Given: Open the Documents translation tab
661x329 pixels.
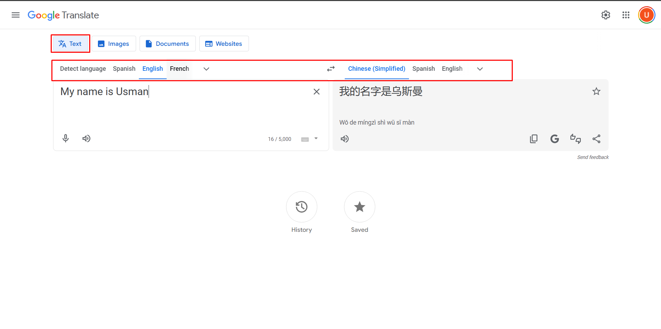Looking at the screenshot, I should tap(167, 43).
